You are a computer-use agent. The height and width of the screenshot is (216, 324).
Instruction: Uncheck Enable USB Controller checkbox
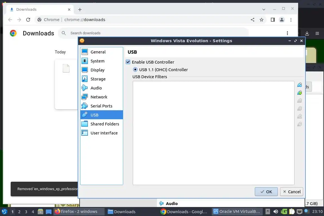coord(128,62)
